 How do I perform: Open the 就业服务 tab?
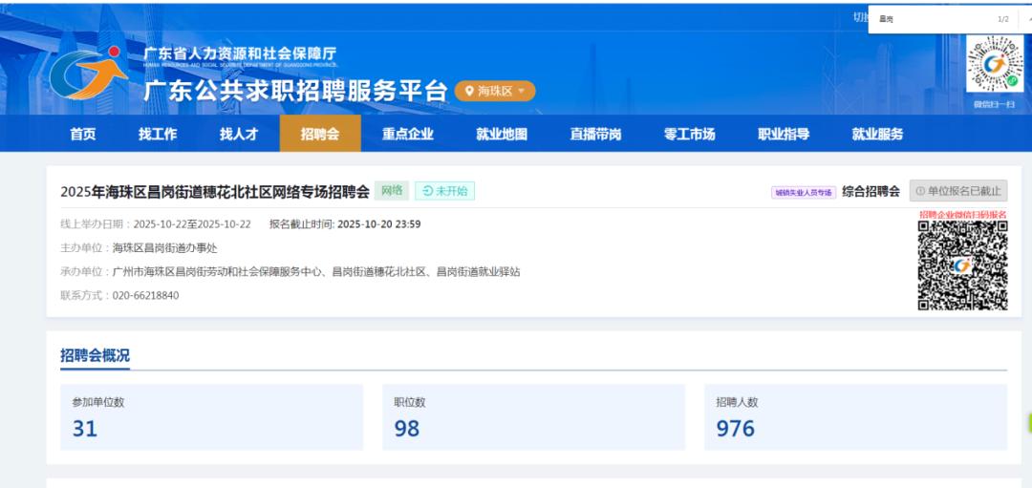(878, 134)
